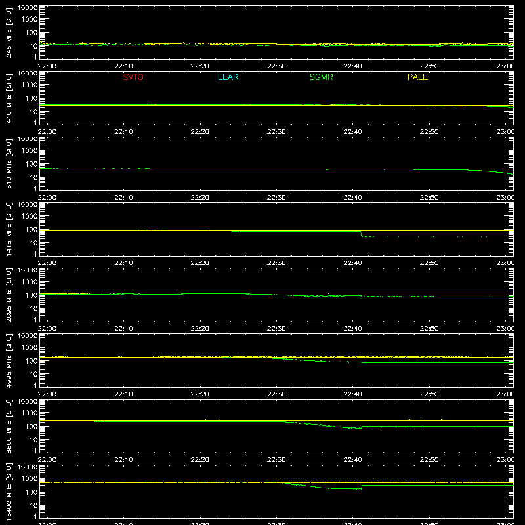Click the red SVTO station label
525x525 pixels.
pyautogui.click(x=133, y=77)
